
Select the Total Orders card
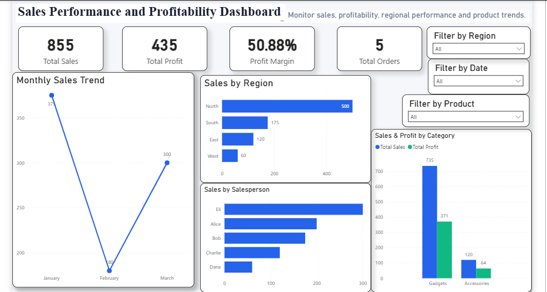(380, 49)
